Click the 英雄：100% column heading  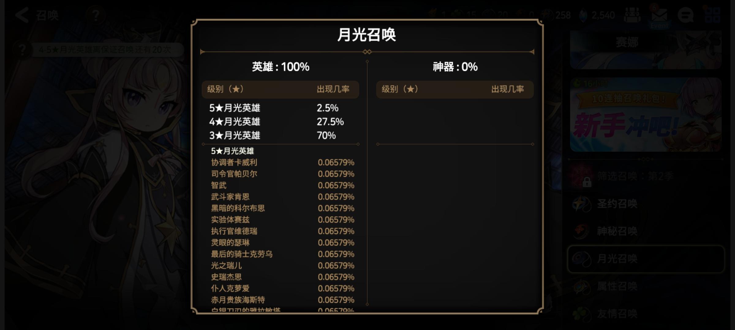(281, 67)
